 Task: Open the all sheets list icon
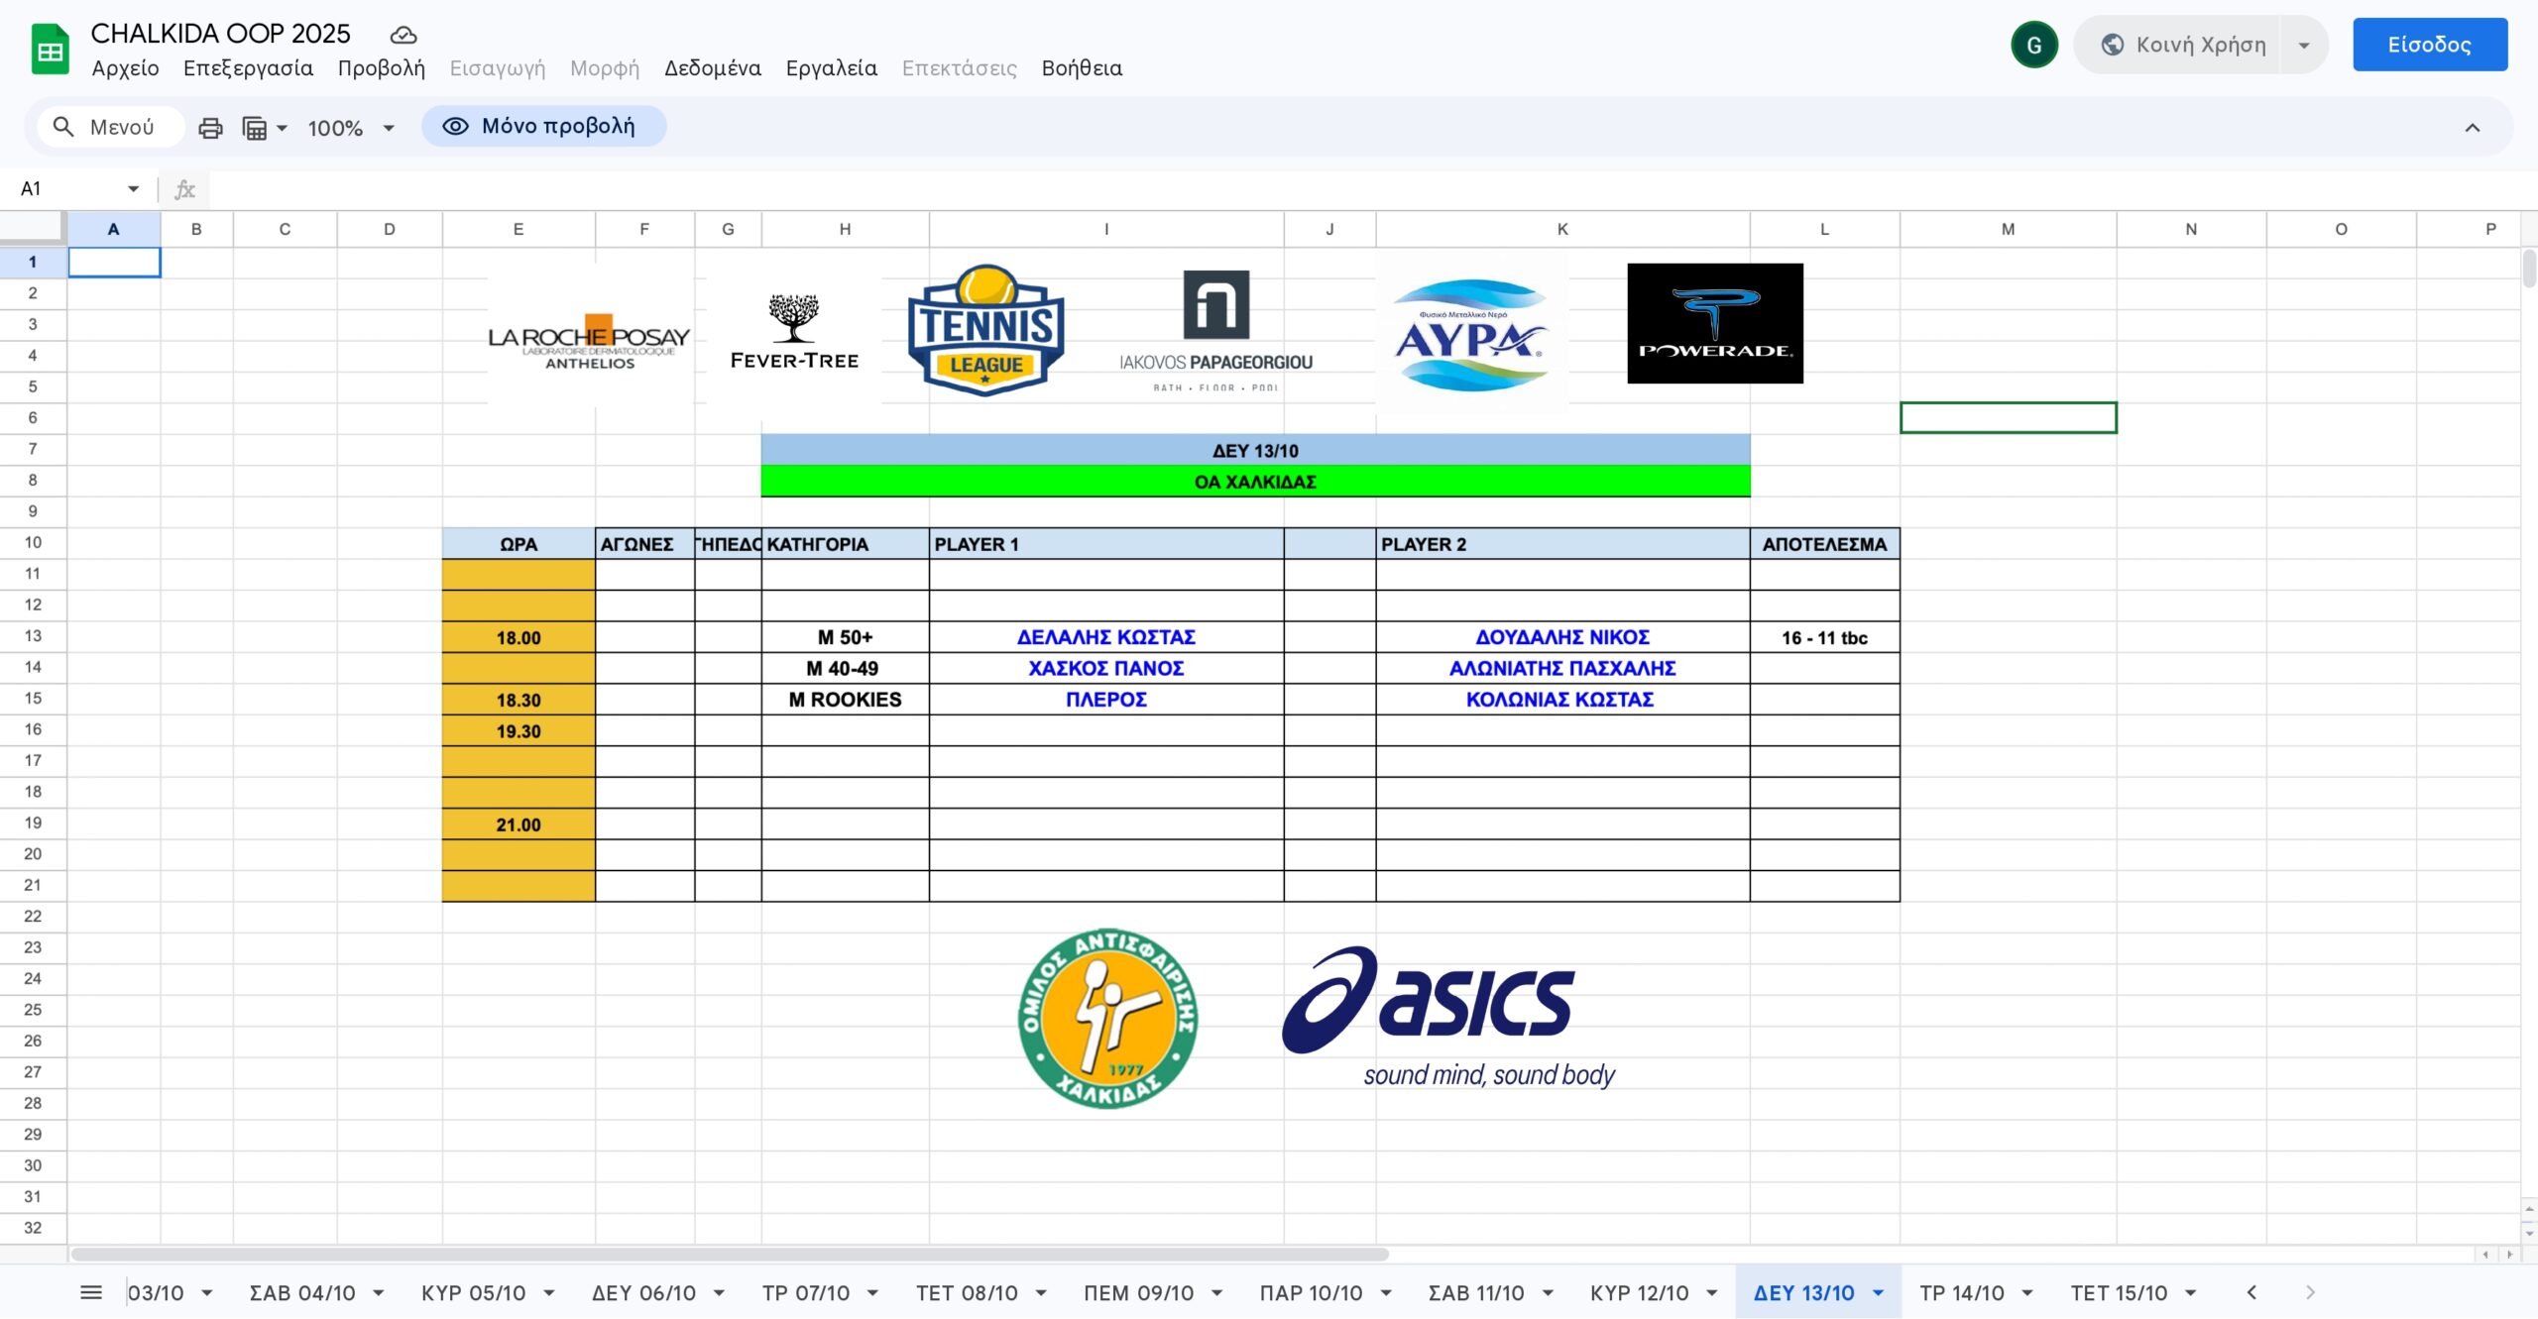(91, 1292)
